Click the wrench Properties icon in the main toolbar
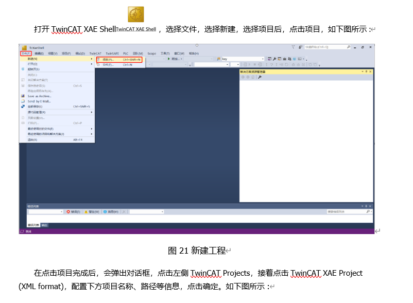 pos(274,59)
